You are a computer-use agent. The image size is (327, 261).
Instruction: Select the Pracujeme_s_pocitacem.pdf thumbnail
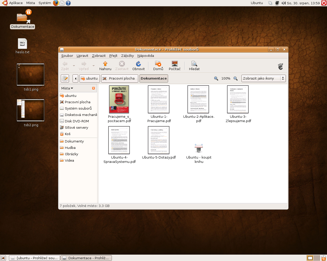[119, 99]
